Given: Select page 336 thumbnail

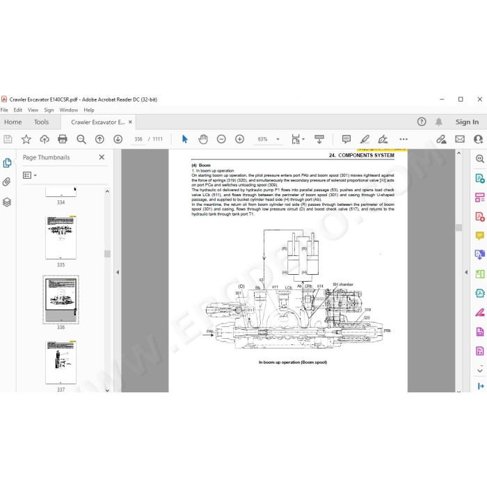Looking at the screenshot, I should 61,300.
